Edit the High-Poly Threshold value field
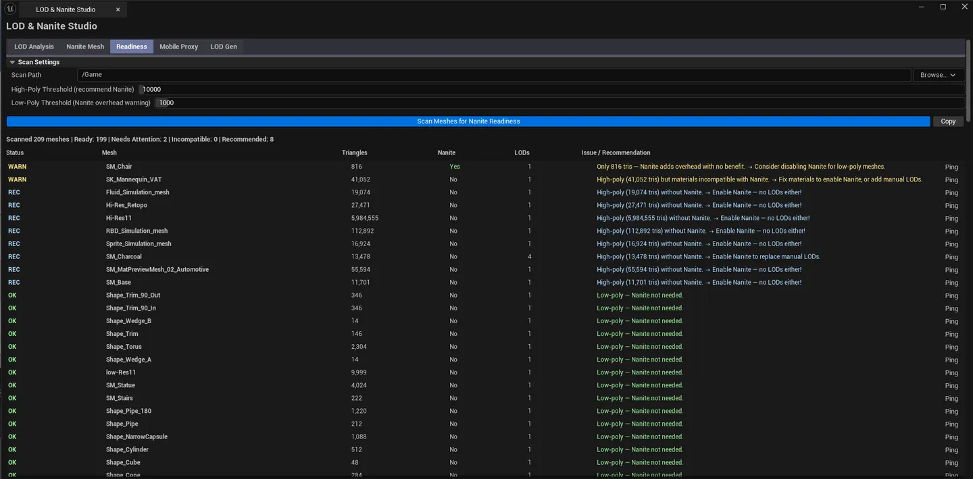The height and width of the screenshot is (479, 973). 551,89
